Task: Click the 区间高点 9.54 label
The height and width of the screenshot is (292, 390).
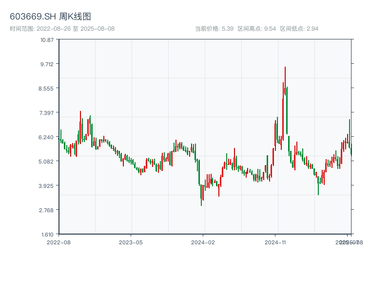Action: click(257, 29)
